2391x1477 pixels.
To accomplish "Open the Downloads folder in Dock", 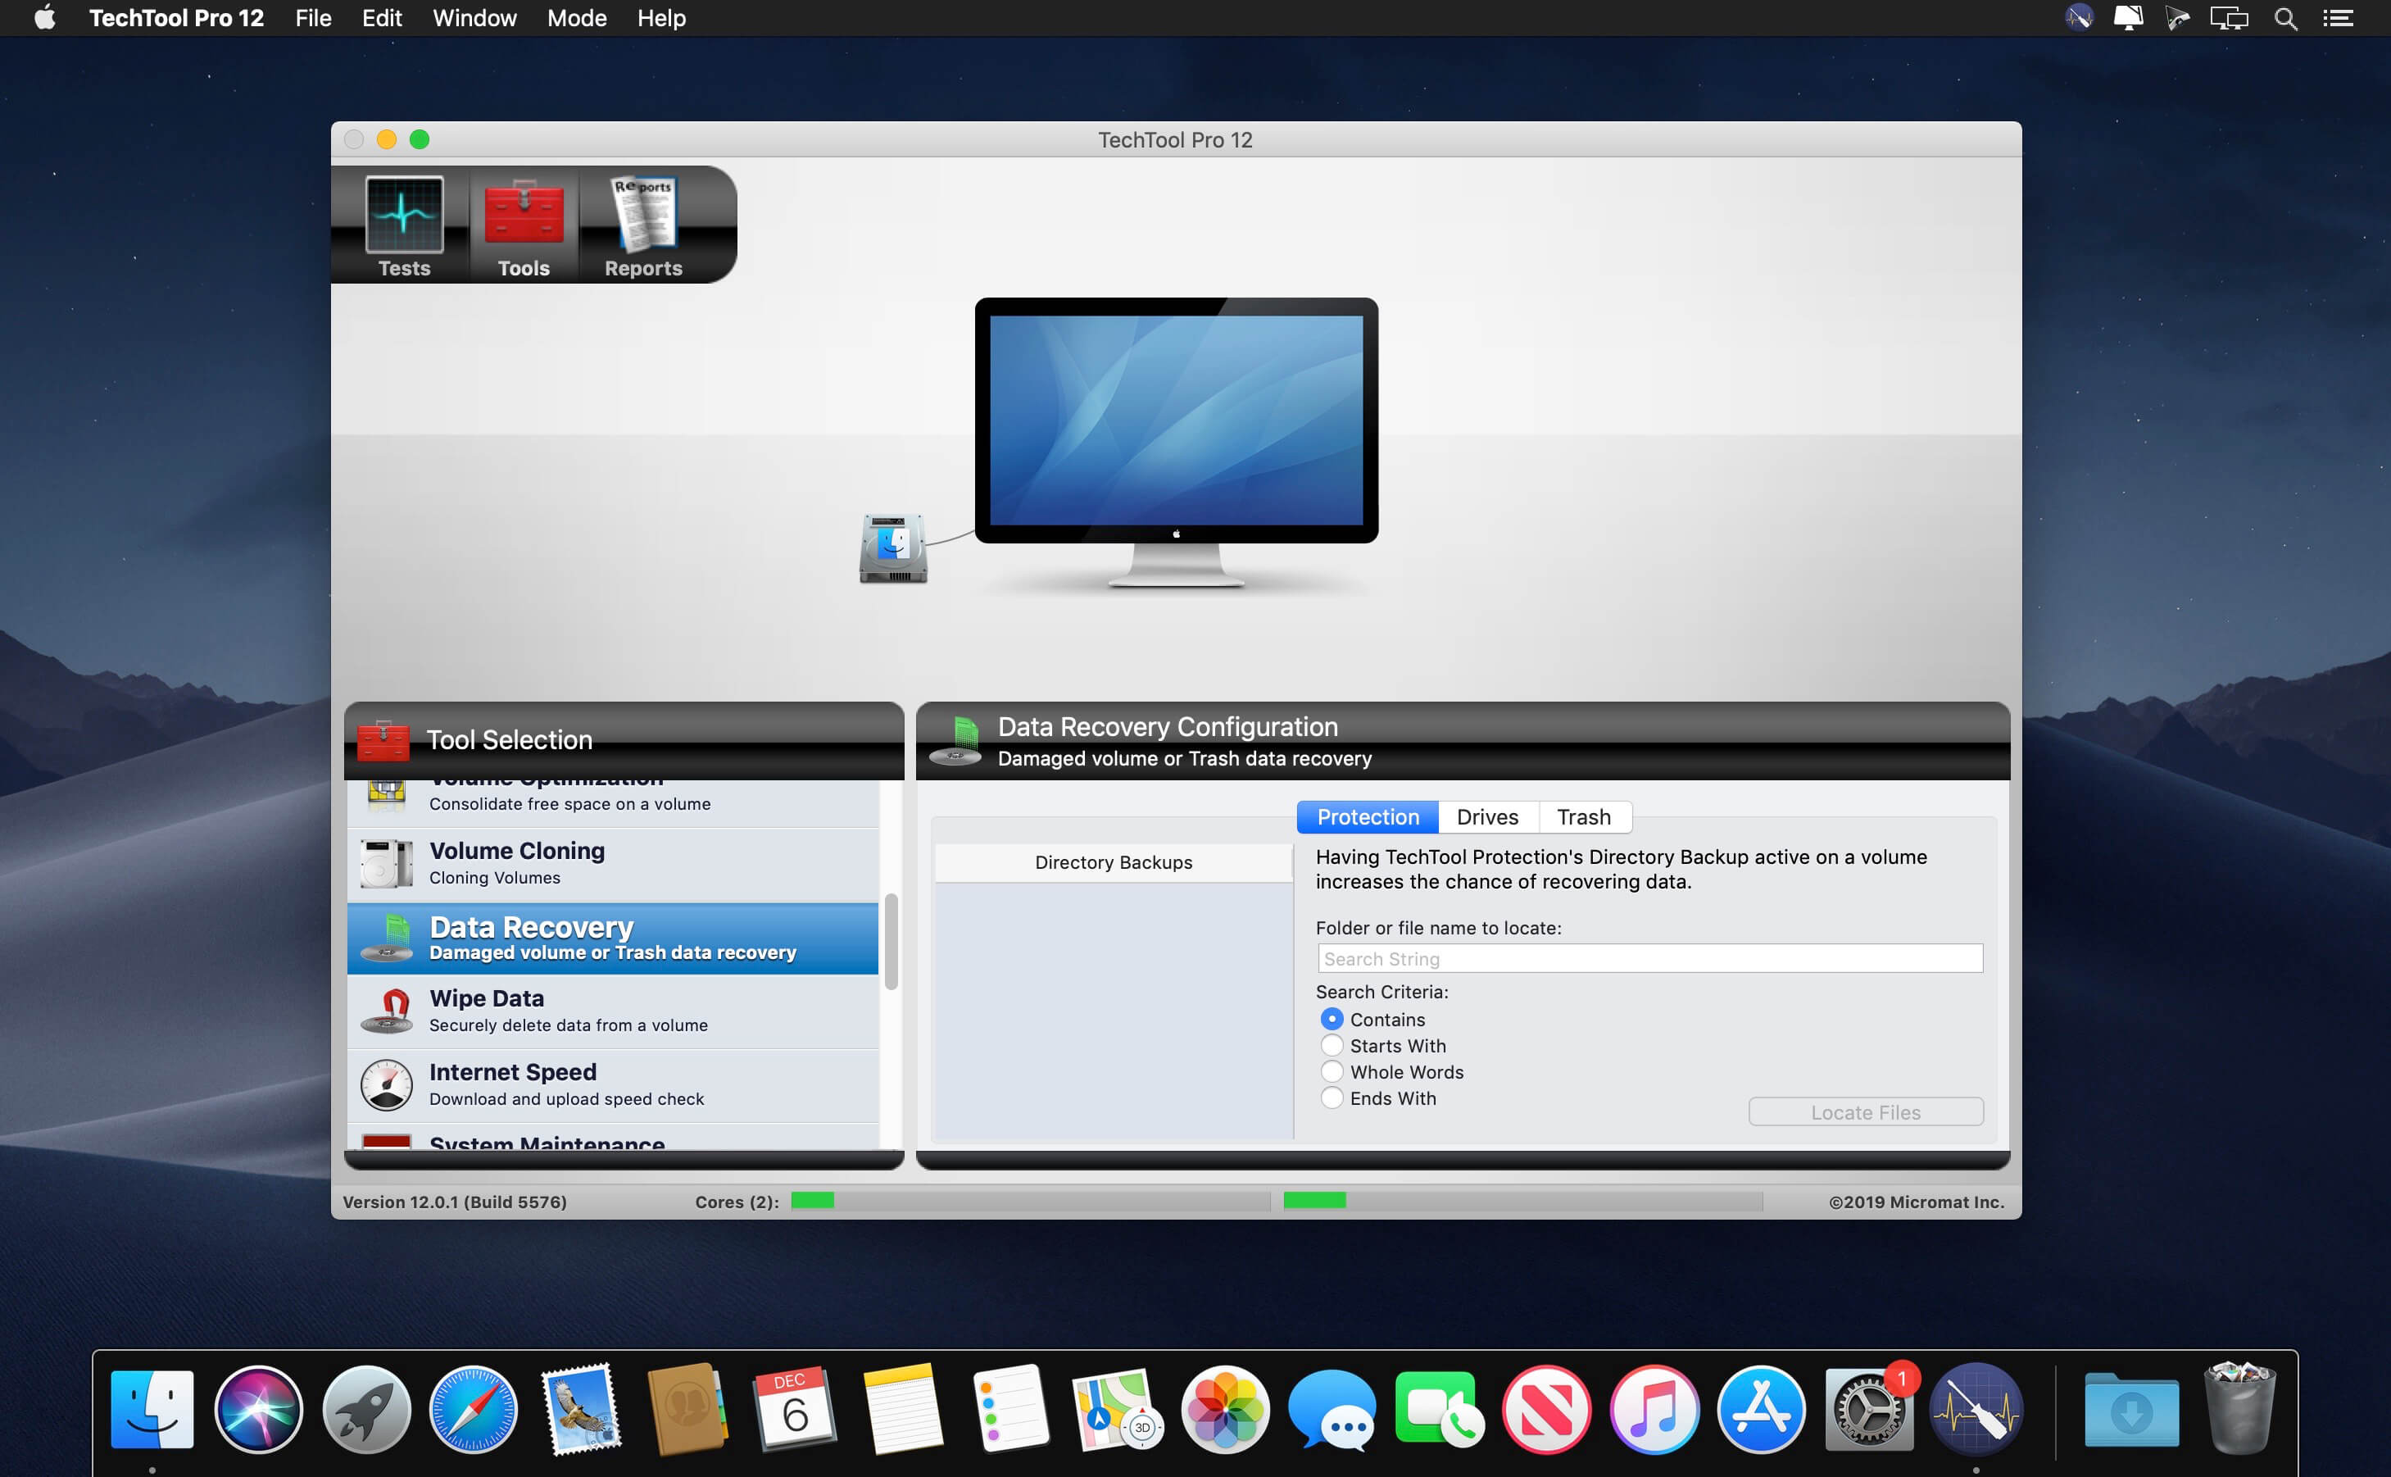I will (2131, 1410).
